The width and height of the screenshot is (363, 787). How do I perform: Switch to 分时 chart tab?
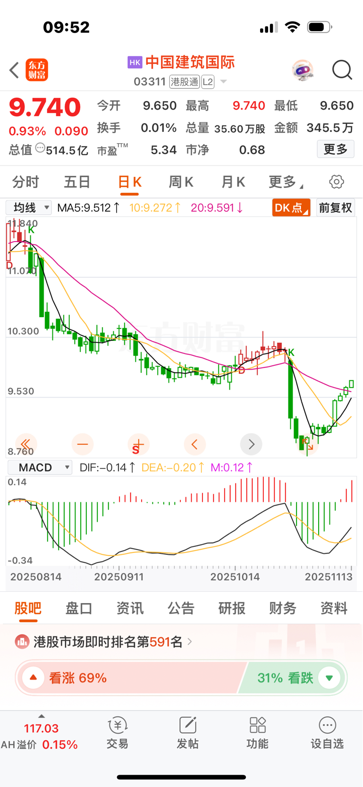(25, 182)
